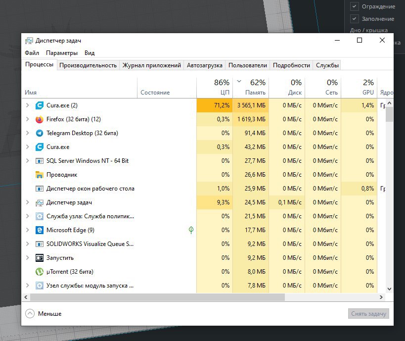The image size is (405, 341).
Task: Expand the Microsoft Edge (9) group
Action: (x=27, y=230)
